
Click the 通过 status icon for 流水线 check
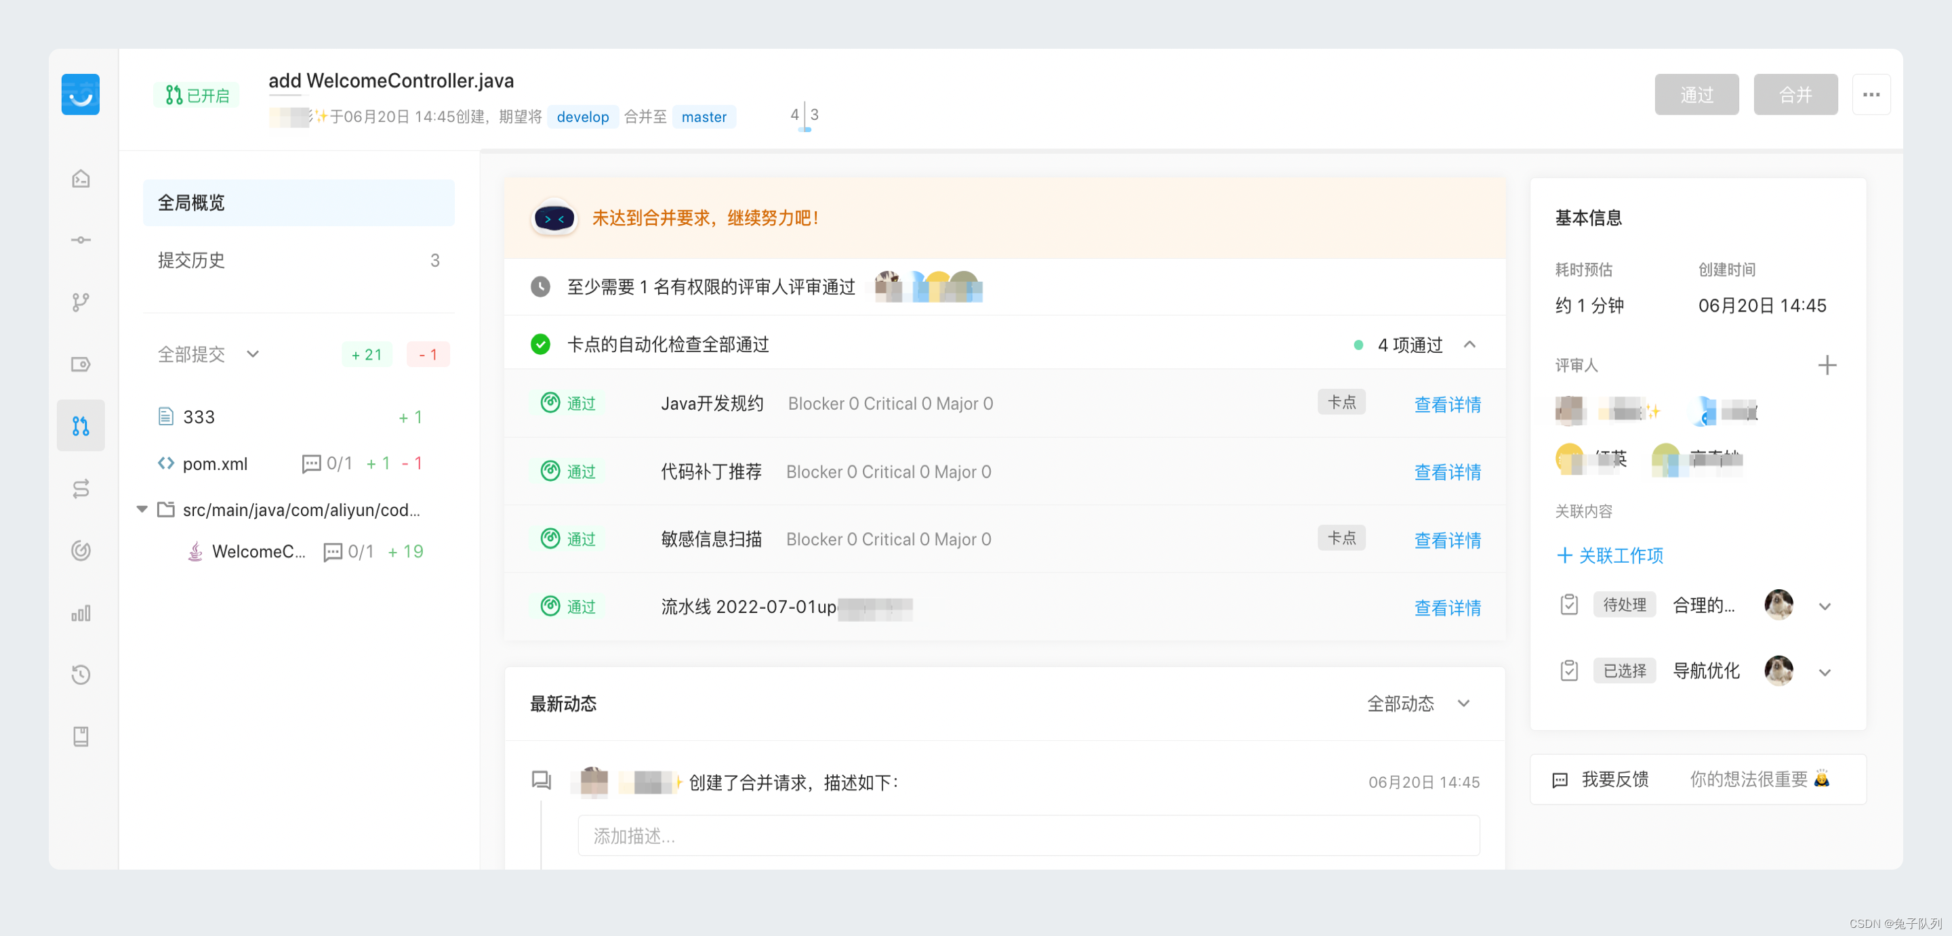tap(550, 607)
